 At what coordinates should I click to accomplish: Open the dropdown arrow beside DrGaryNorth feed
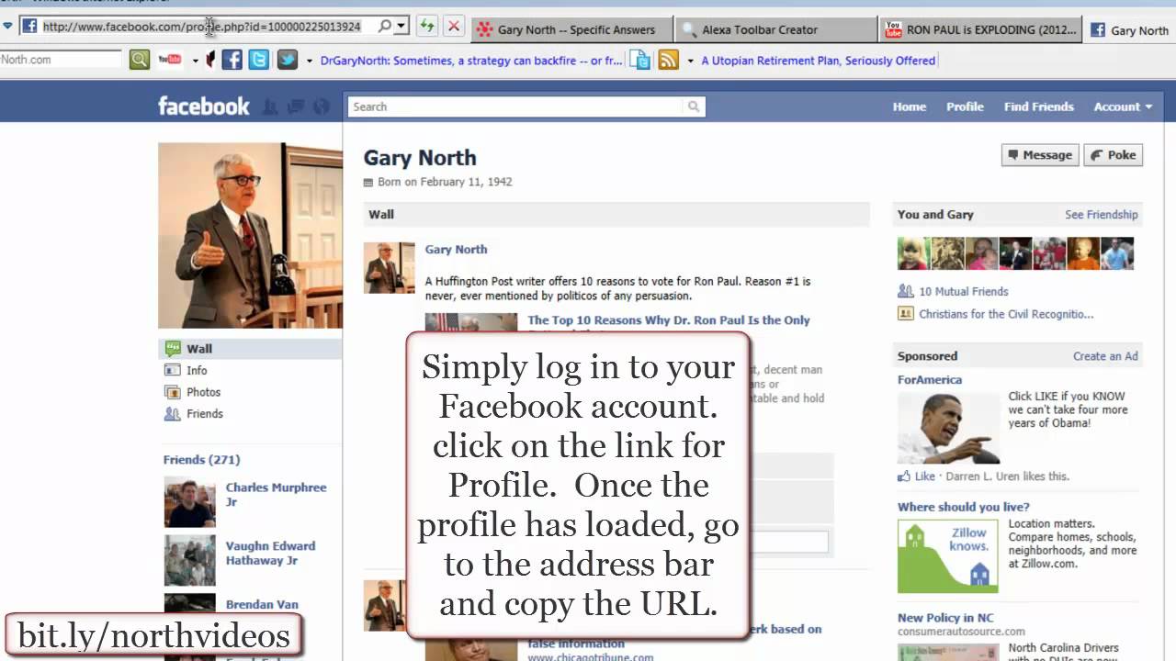click(310, 61)
